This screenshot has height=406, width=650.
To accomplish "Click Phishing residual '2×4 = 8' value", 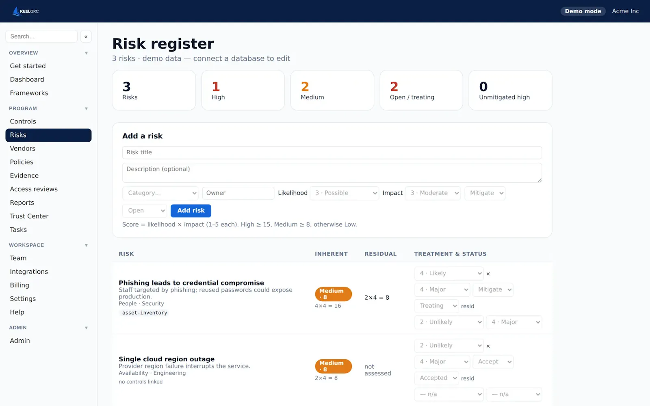I will click(x=377, y=298).
